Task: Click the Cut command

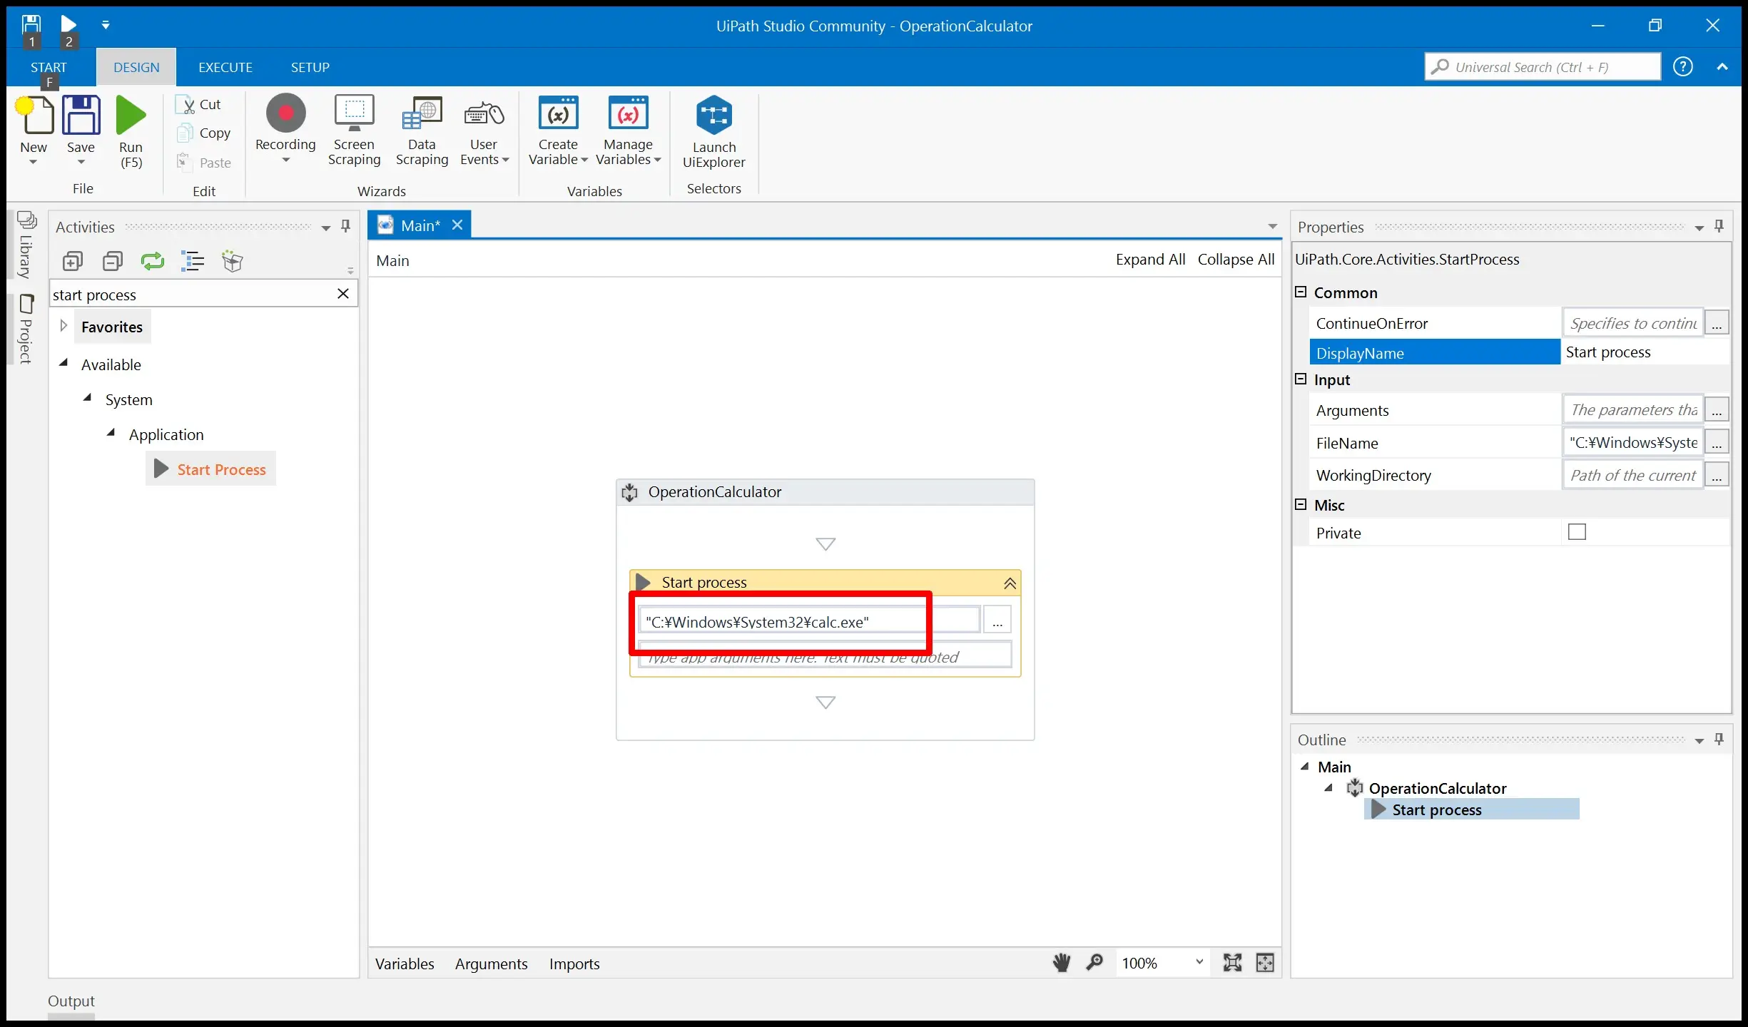Action: (x=199, y=104)
